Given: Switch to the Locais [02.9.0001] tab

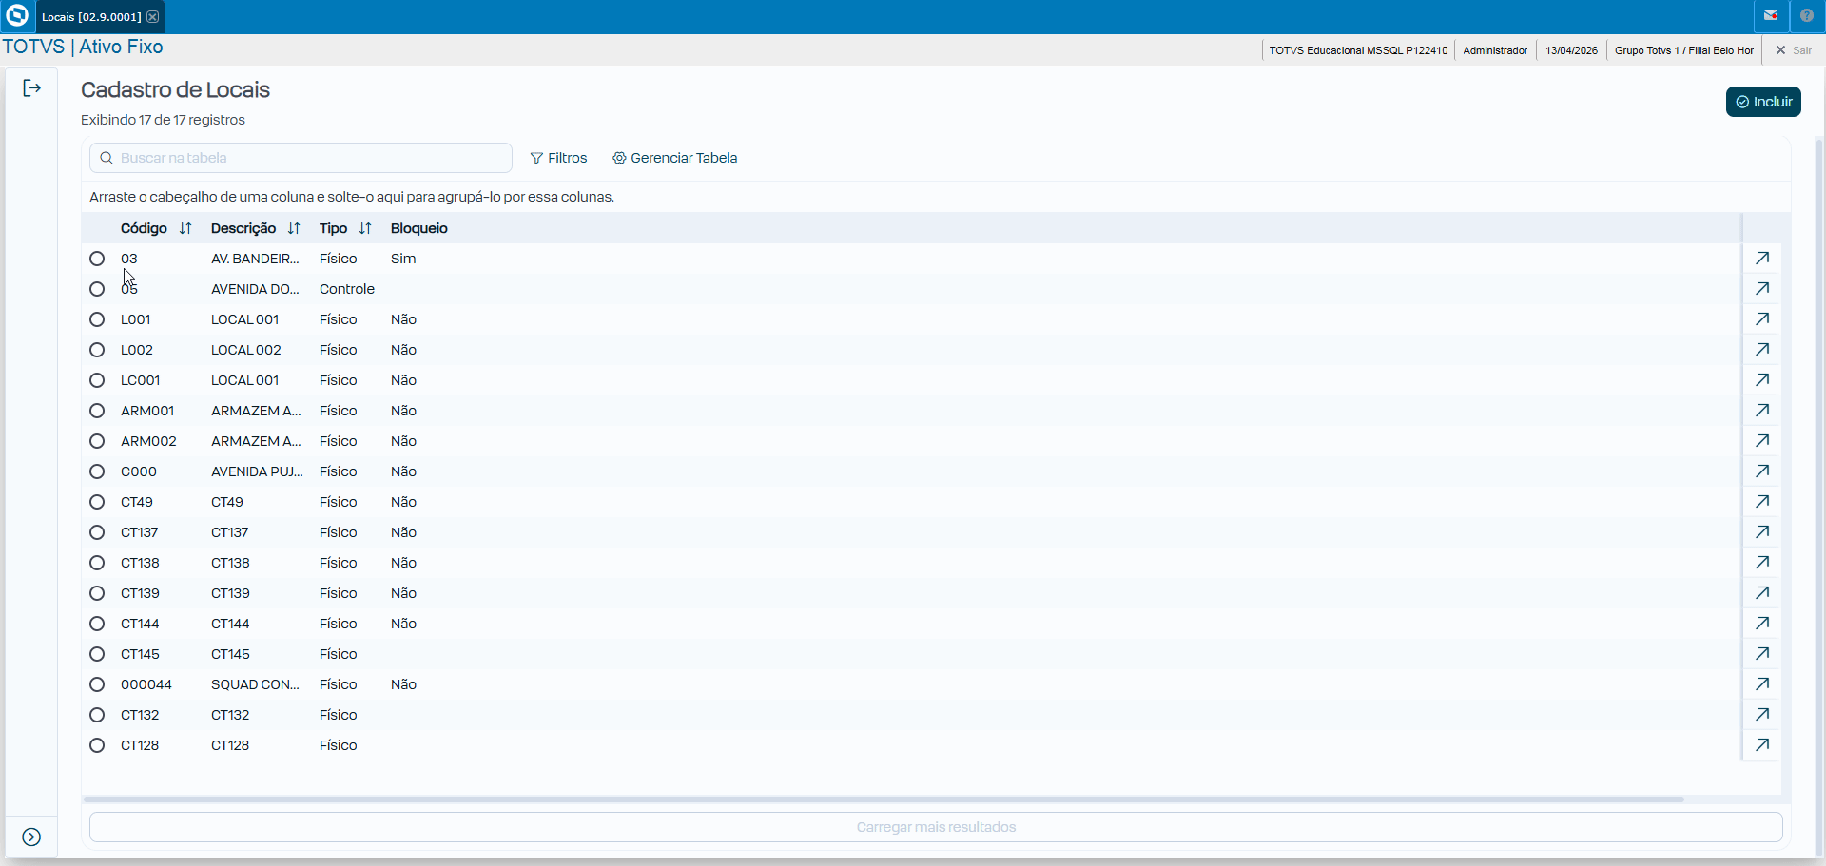Looking at the screenshot, I should 91,17.
